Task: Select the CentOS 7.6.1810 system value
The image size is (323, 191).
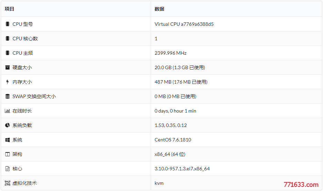Action: [173, 140]
